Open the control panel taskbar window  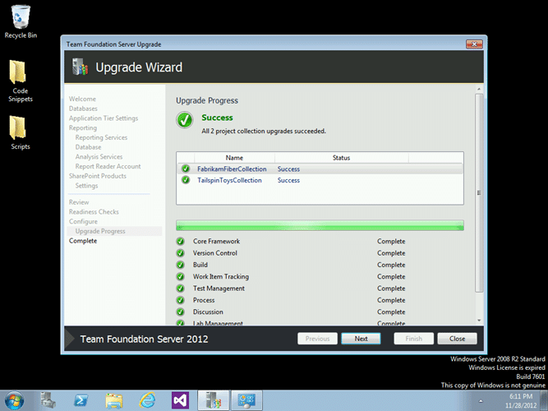[246, 400]
